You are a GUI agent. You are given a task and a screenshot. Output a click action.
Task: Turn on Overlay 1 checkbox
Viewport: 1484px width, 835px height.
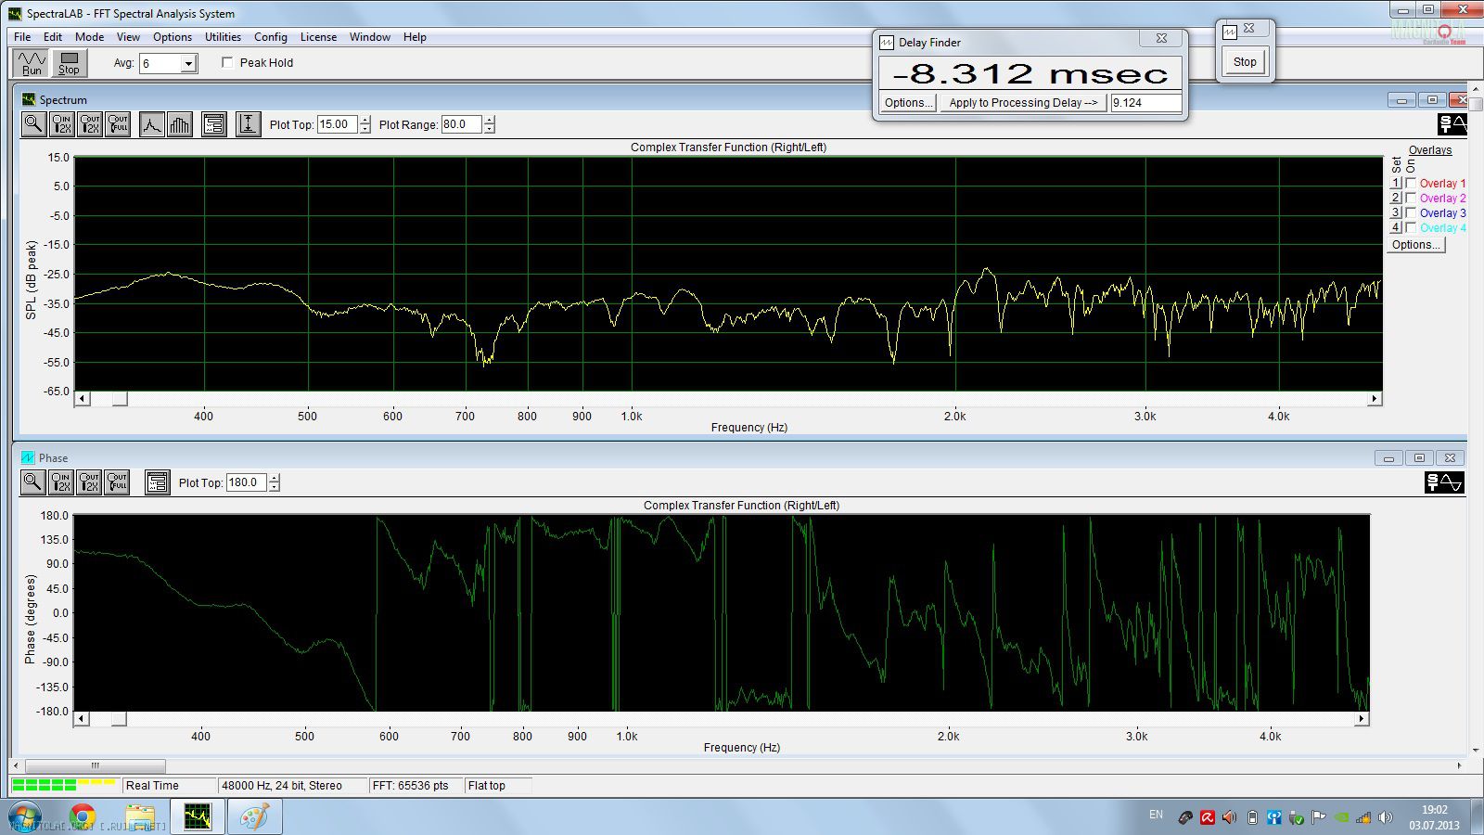coord(1411,184)
